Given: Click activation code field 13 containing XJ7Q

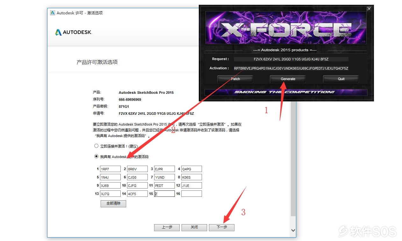Looking at the screenshot, I should [110, 194].
